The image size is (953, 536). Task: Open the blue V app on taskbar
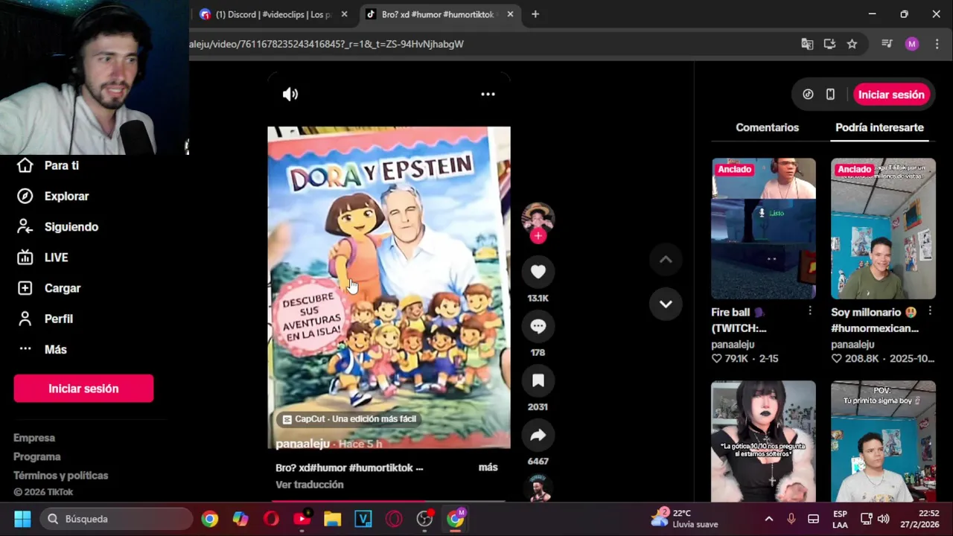[363, 519]
